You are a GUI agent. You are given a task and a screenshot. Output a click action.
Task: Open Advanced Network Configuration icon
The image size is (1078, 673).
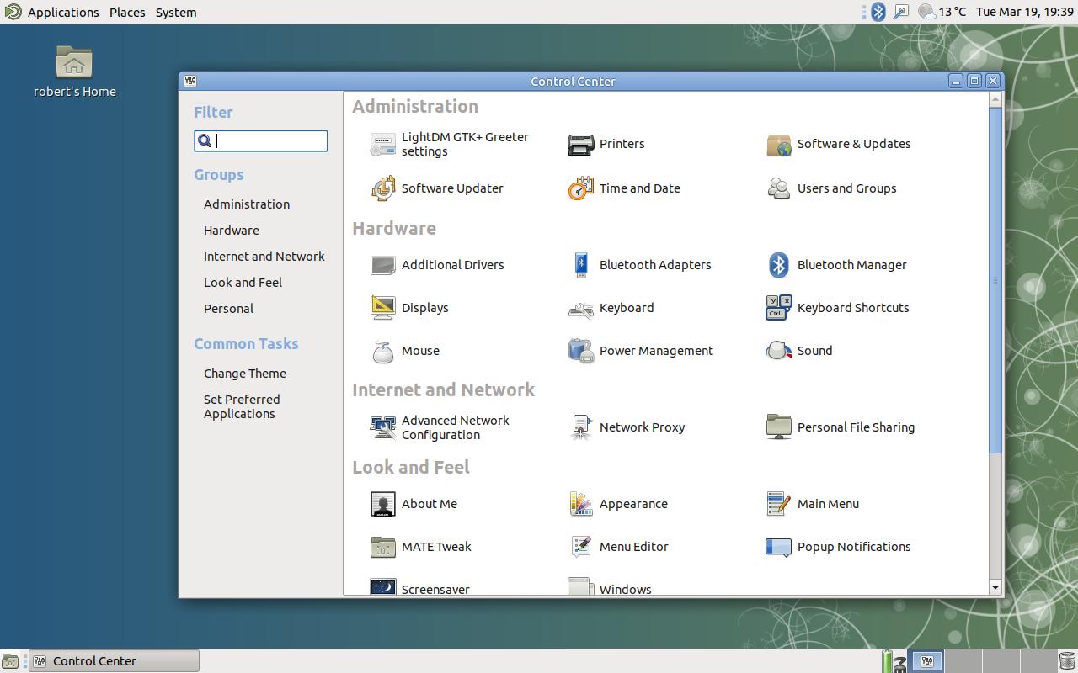(x=383, y=427)
